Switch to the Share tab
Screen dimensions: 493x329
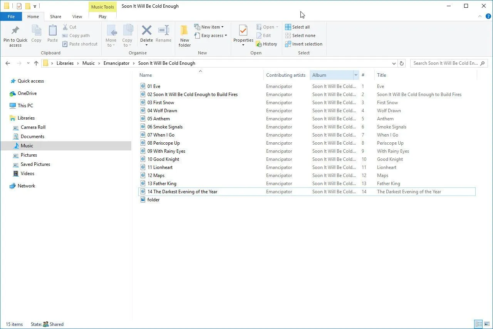pyautogui.click(x=55, y=17)
